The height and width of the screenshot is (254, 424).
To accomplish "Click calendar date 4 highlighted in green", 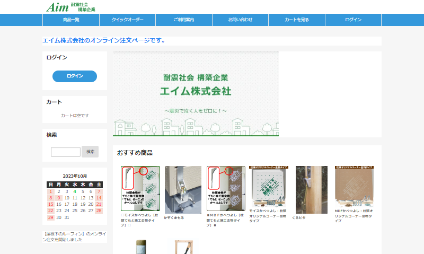I will pos(75,191).
